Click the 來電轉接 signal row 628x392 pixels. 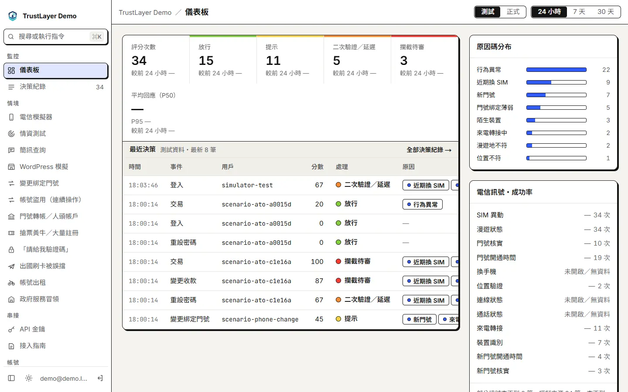[x=543, y=328]
